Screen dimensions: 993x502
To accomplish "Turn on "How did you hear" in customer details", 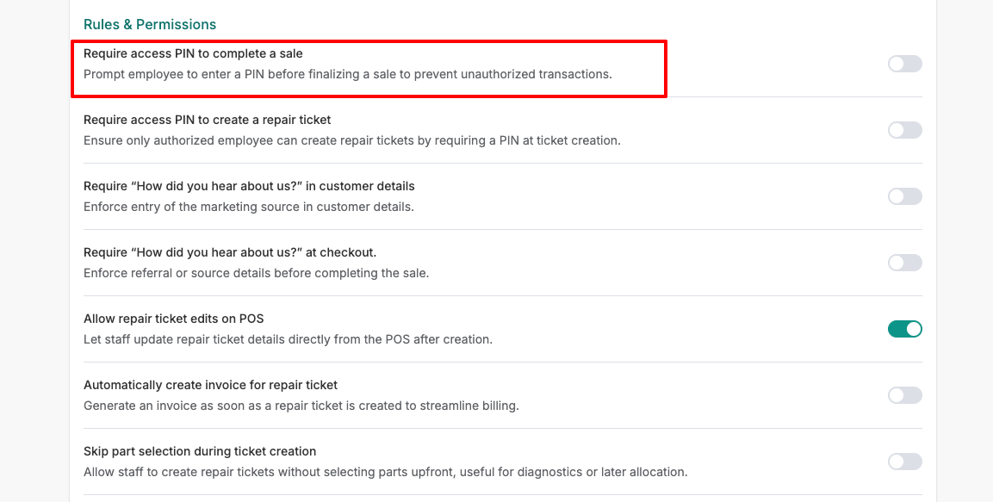I will coord(904,196).
